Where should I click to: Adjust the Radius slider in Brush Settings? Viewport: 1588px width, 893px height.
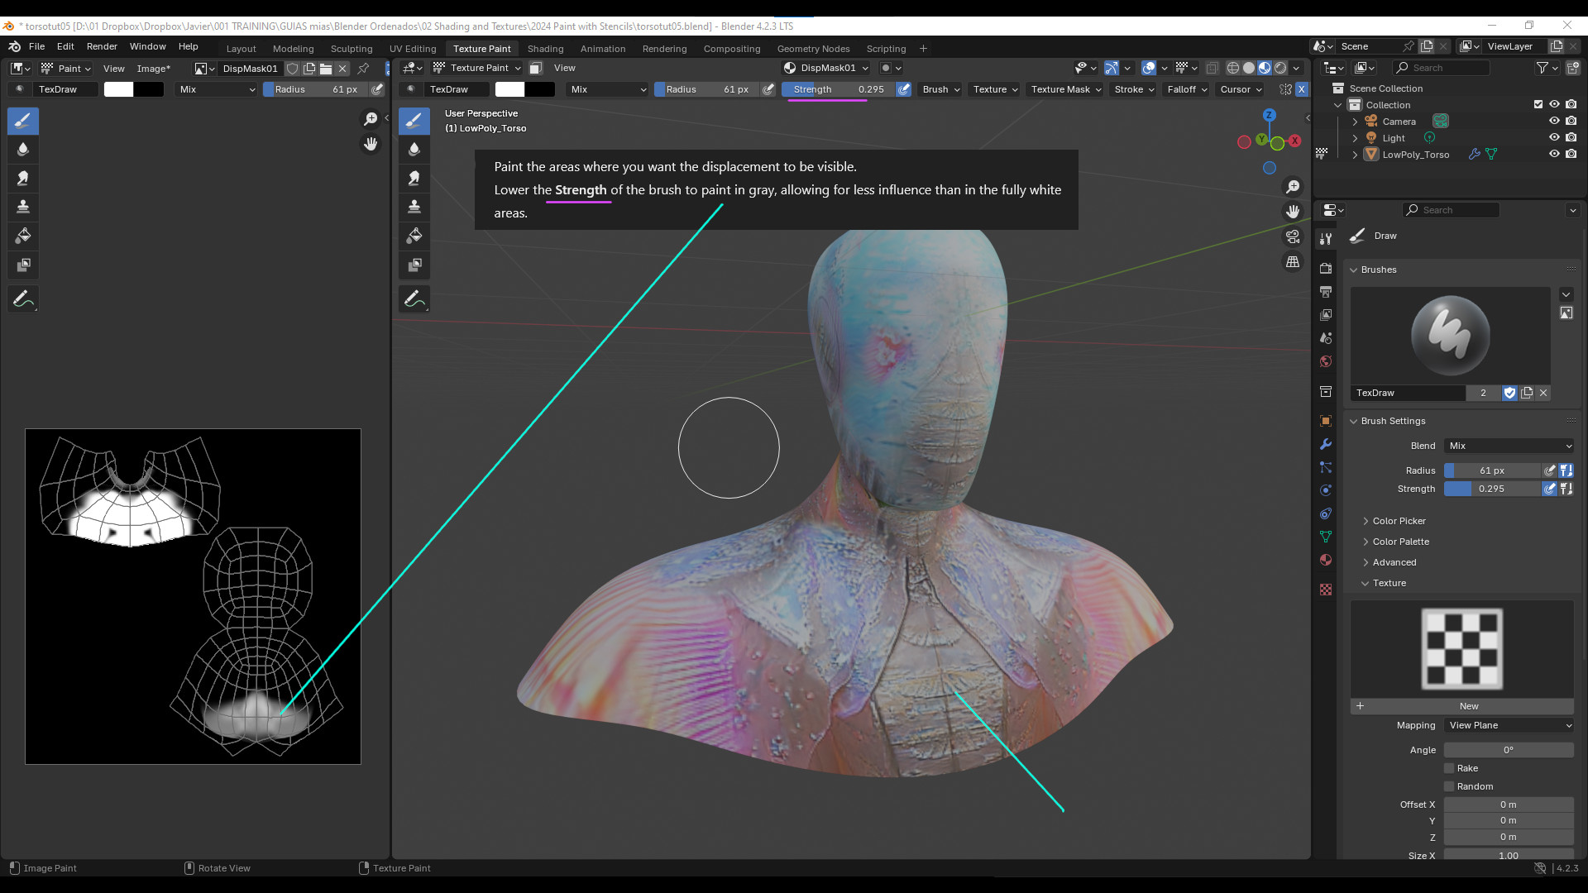coord(1492,470)
